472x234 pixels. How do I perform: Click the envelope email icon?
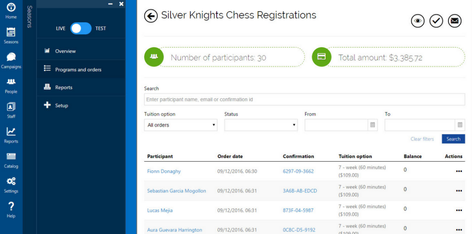point(454,21)
